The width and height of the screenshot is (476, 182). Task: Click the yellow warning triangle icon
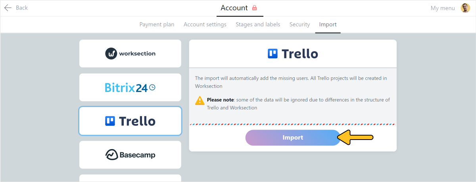tap(200, 100)
